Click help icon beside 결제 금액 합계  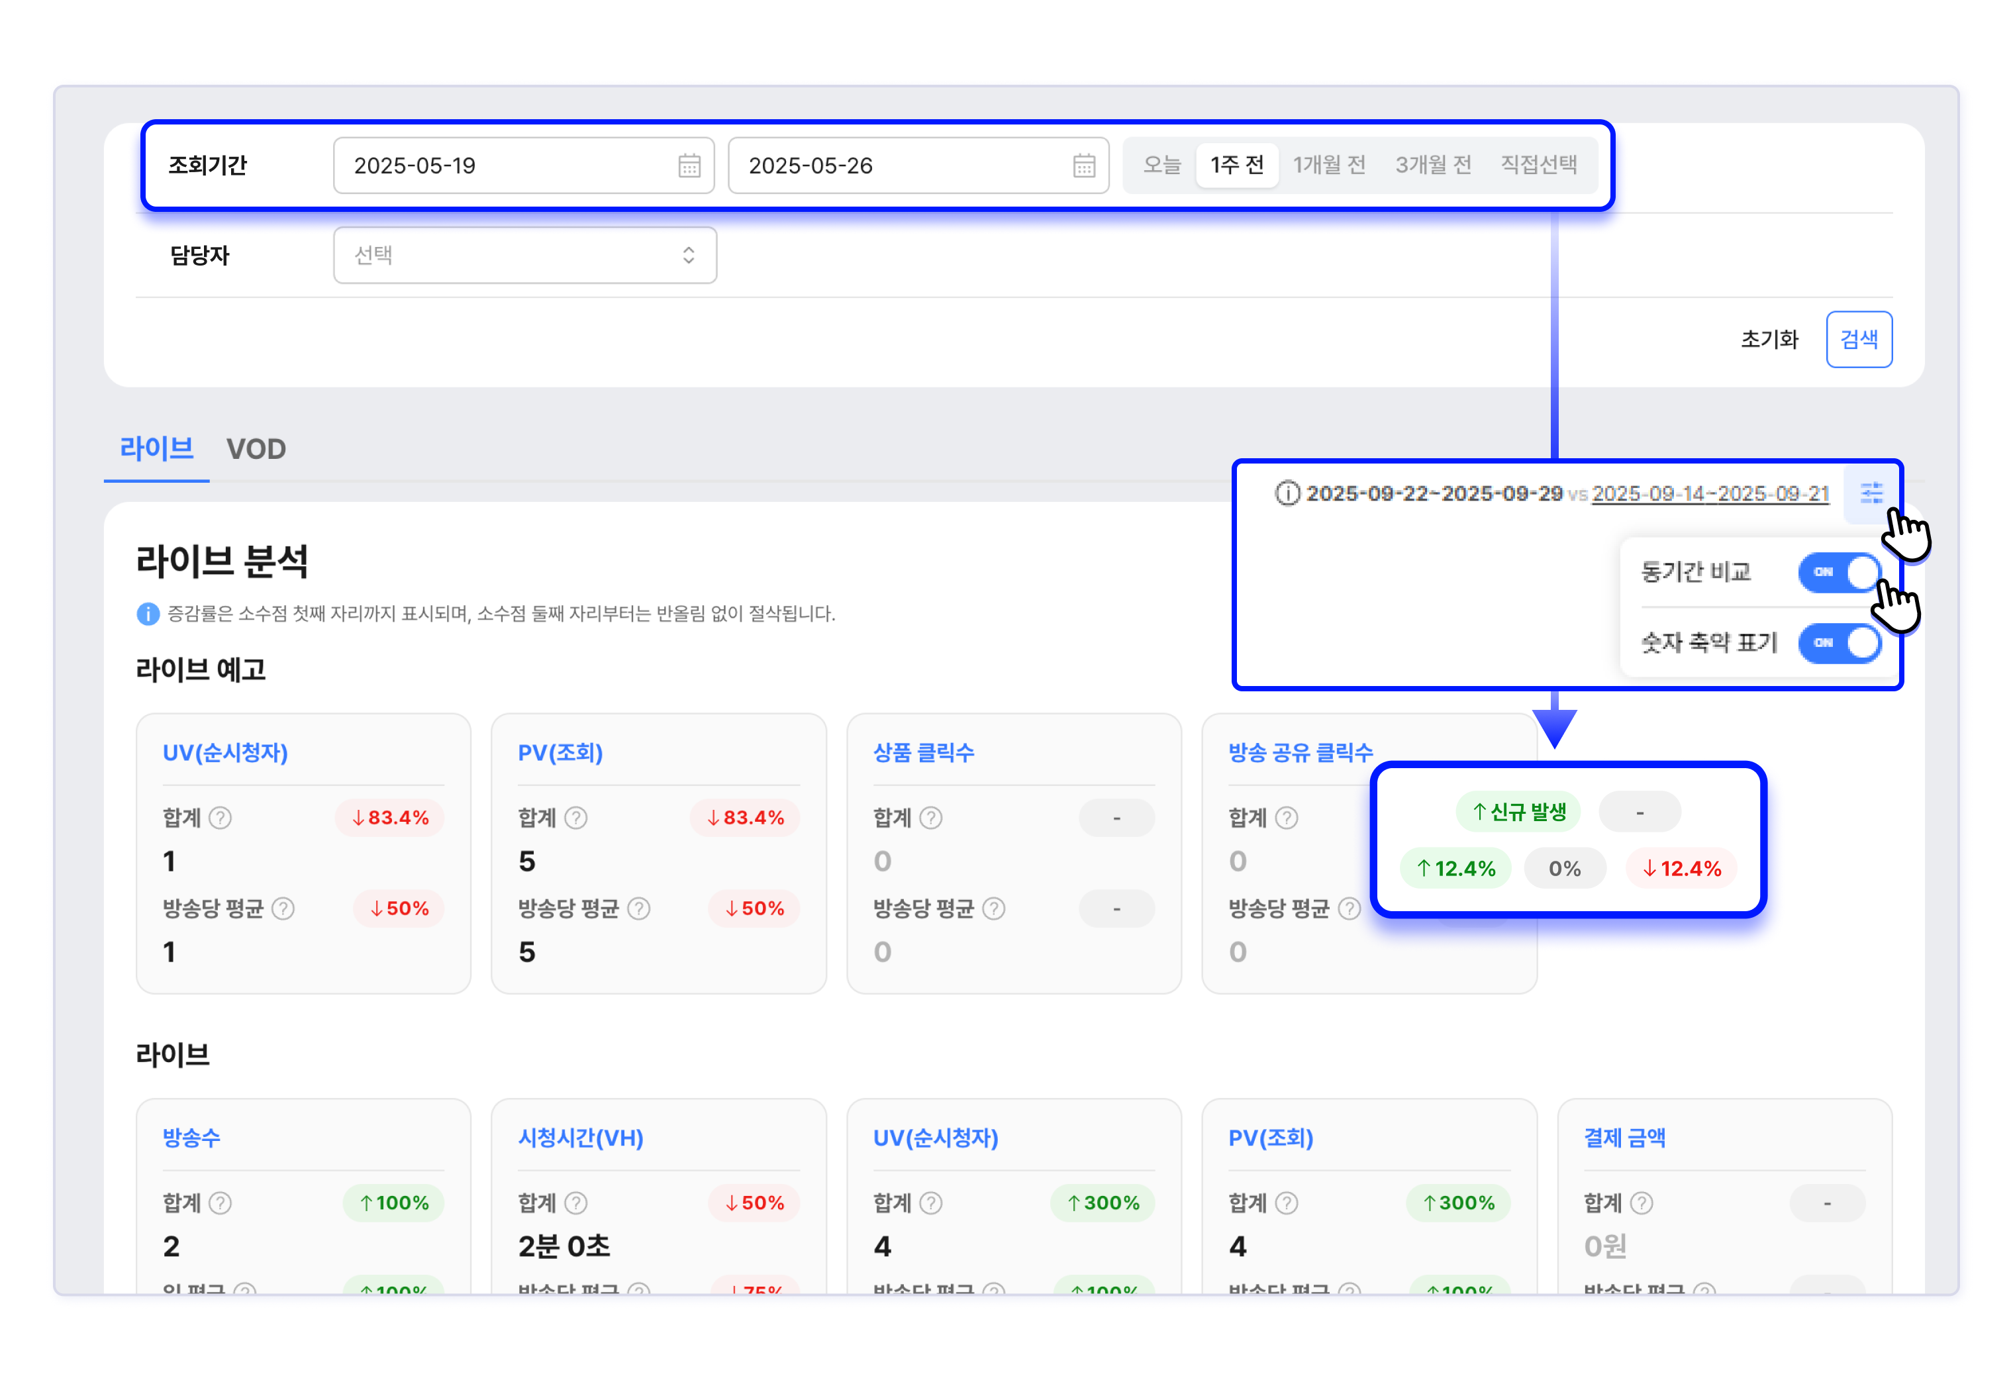point(1642,1203)
